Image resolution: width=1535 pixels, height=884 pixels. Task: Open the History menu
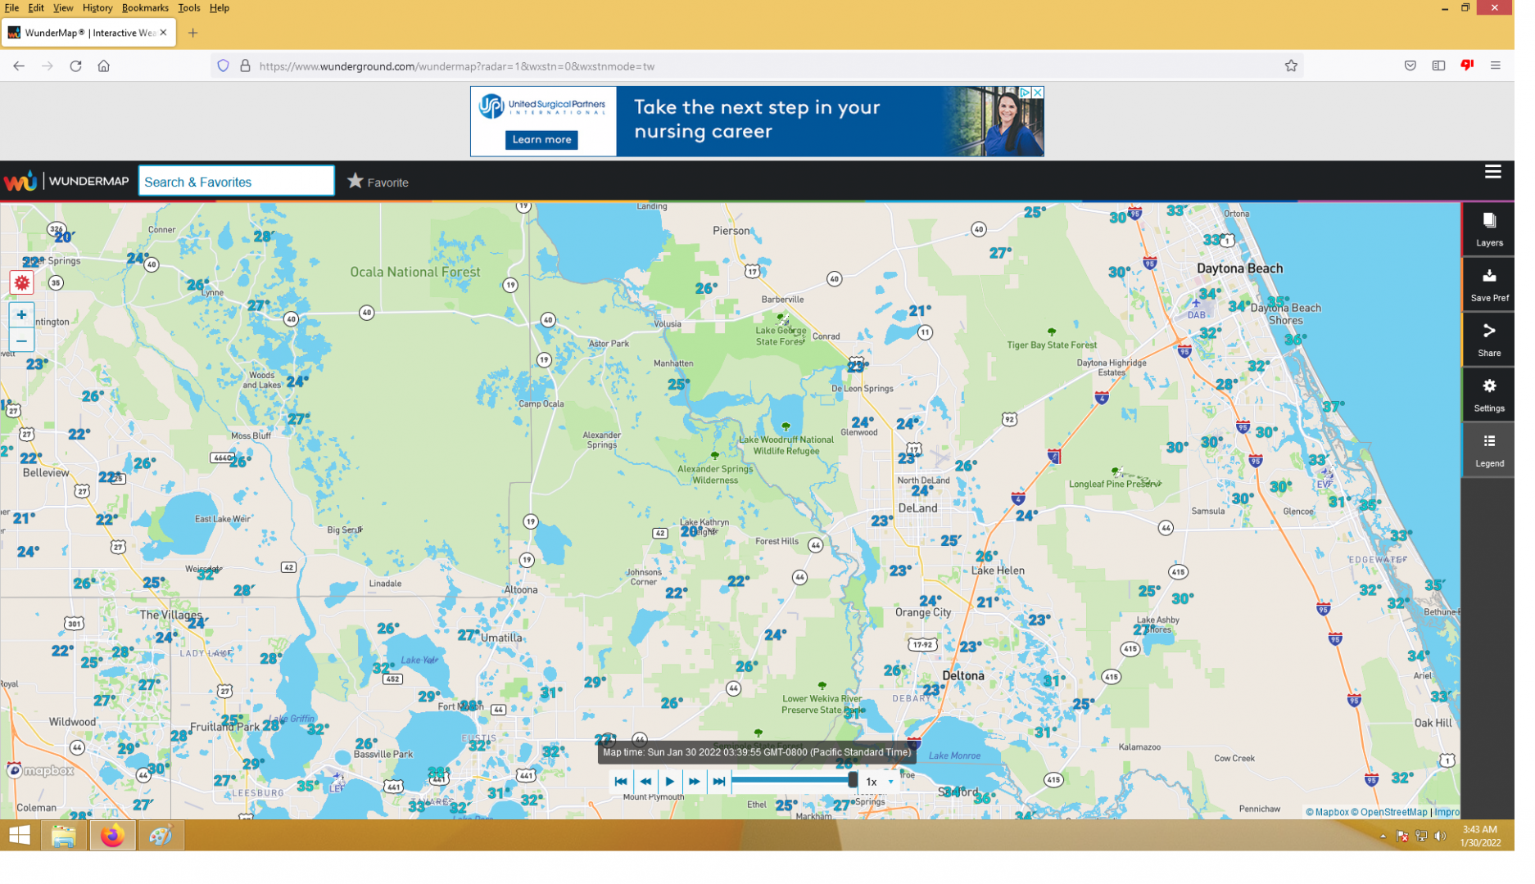[x=98, y=8]
